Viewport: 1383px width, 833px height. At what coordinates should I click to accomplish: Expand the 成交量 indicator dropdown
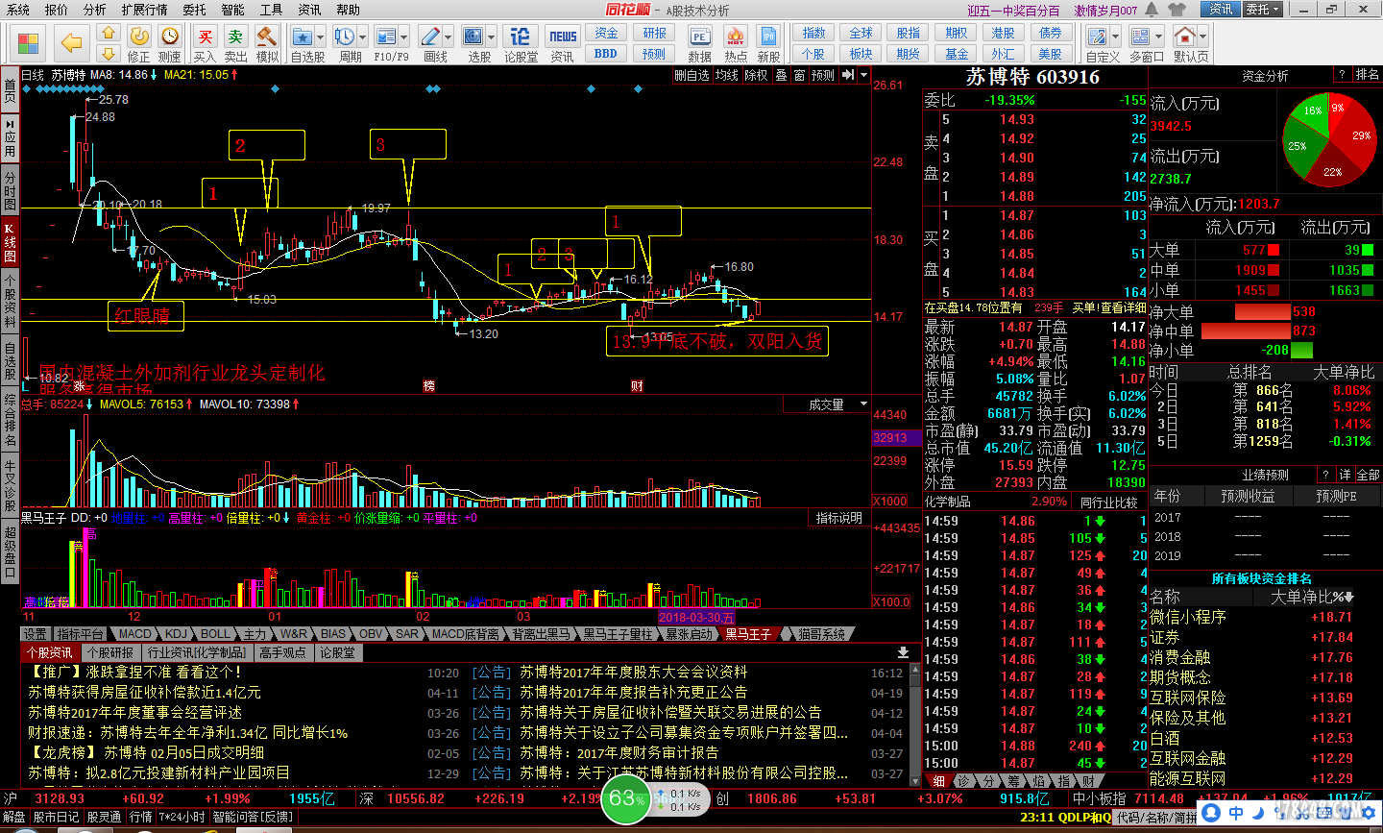coord(863,404)
